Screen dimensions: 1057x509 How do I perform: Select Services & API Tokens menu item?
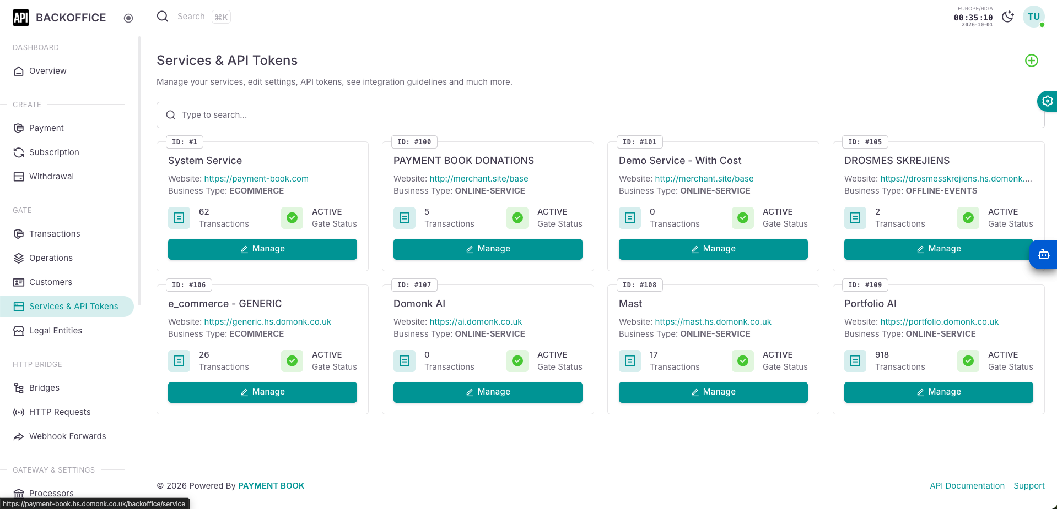(67, 307)
